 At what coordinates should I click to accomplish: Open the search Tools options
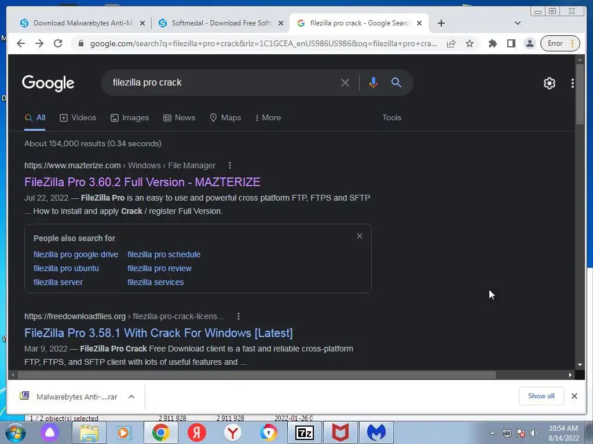tap(391, 118)
